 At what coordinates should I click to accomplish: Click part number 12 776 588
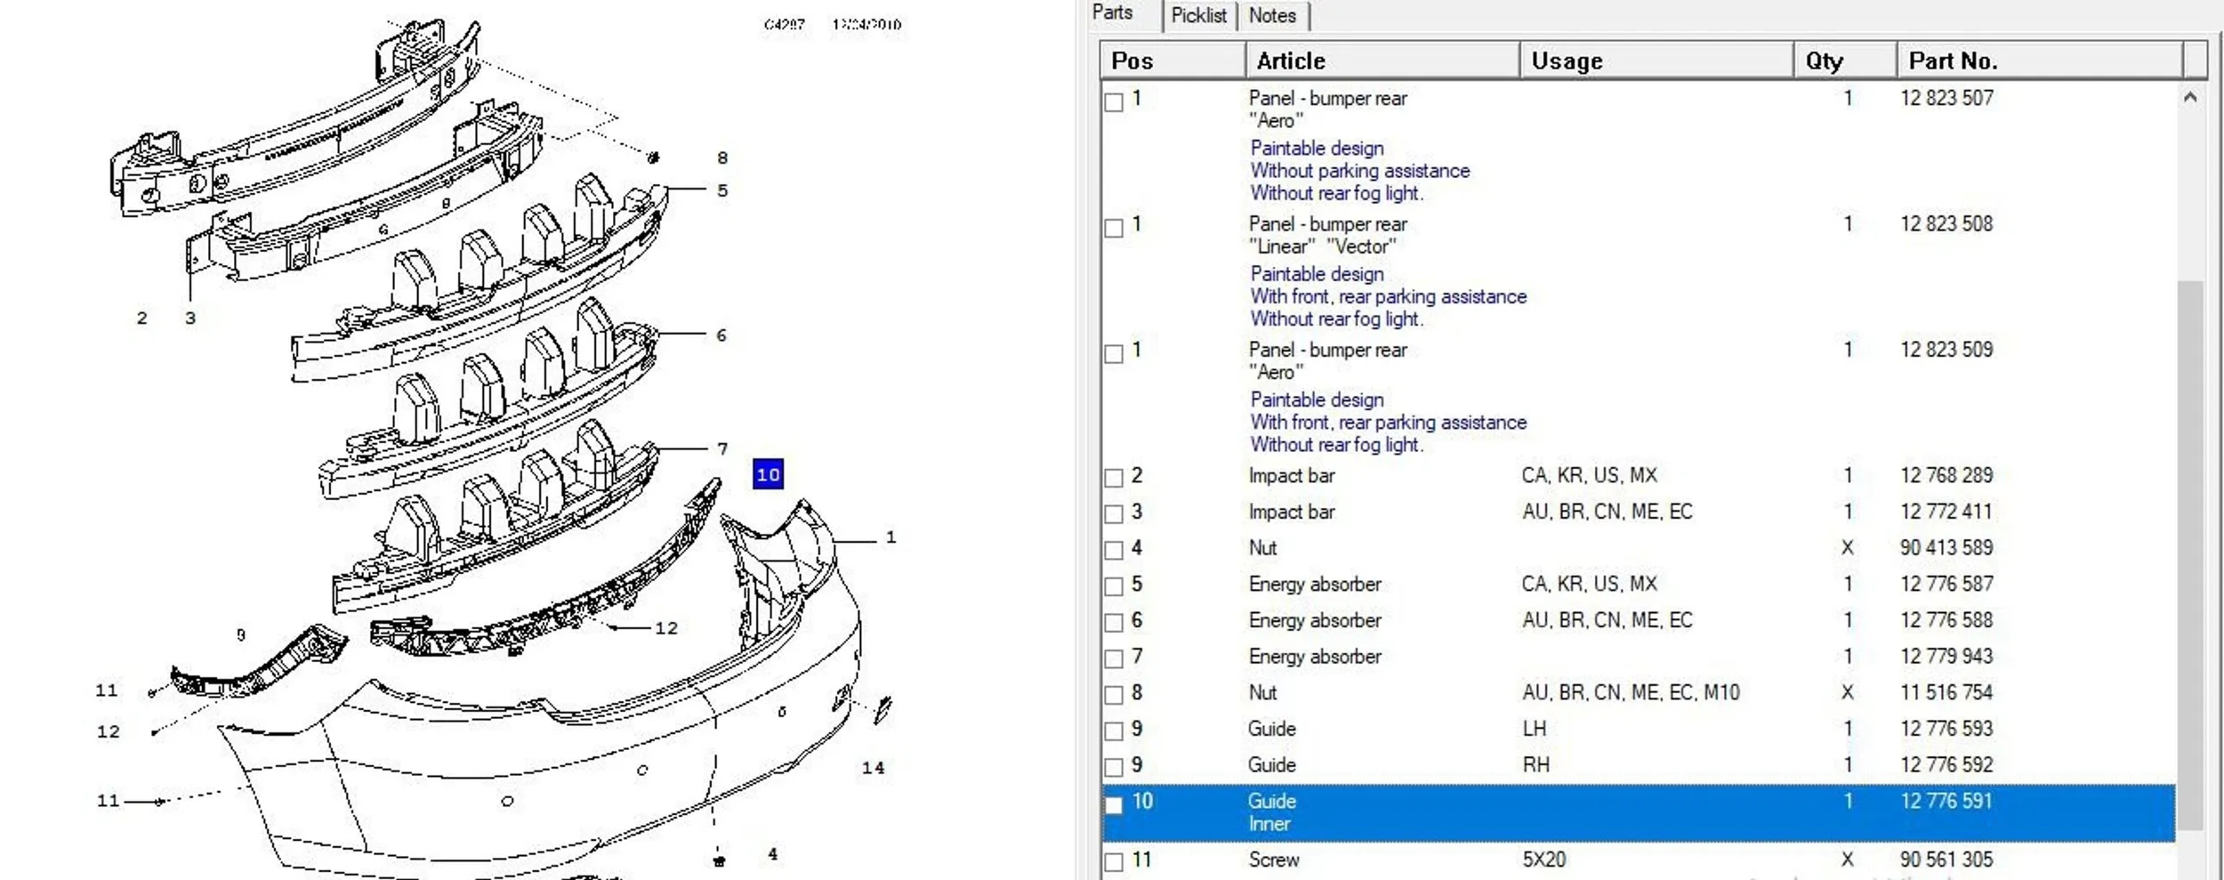1946,619
